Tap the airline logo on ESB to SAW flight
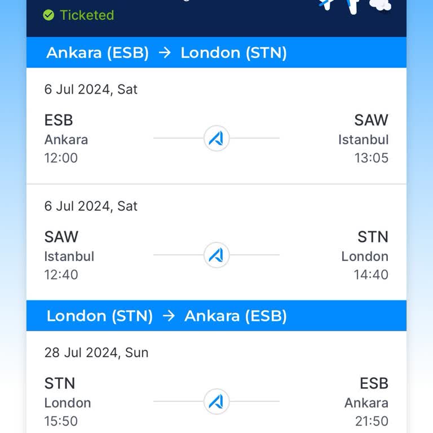The image size is (433, 433). tap(216, 138)
